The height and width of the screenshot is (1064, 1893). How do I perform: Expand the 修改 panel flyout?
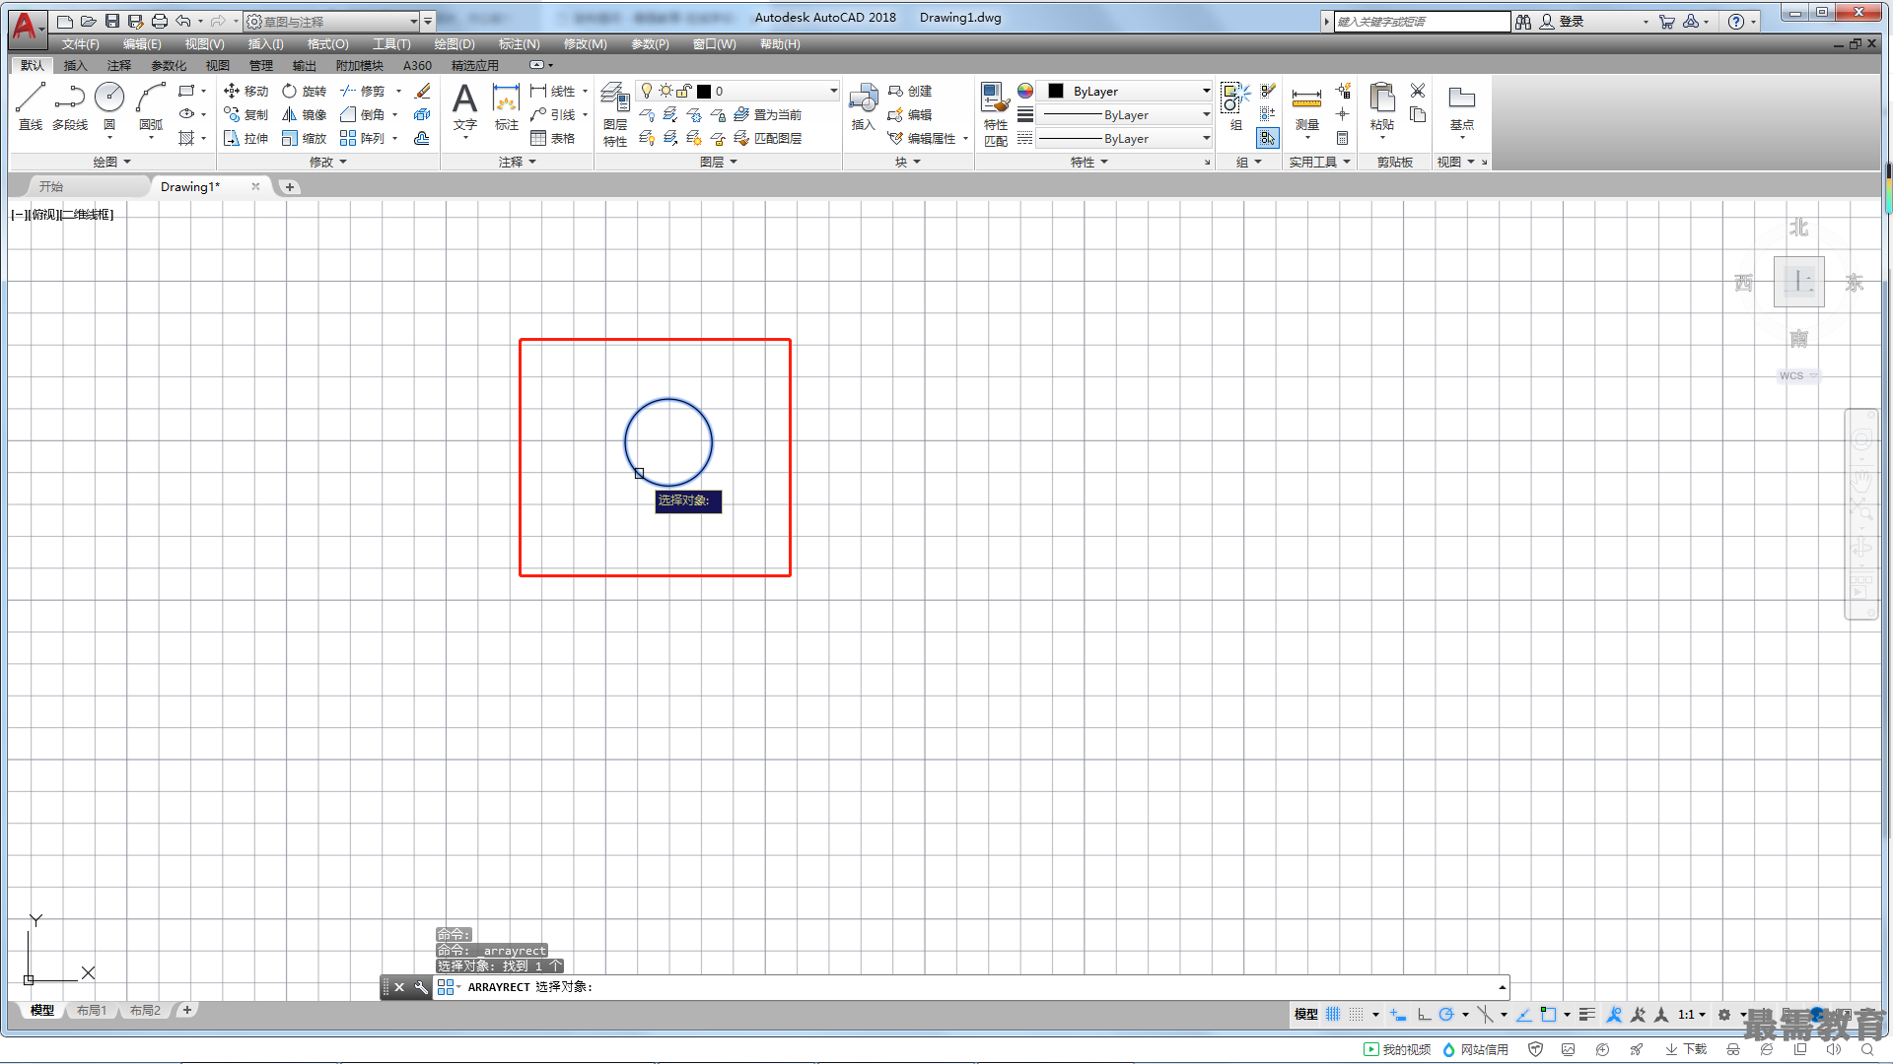click(x=328, y=162)
